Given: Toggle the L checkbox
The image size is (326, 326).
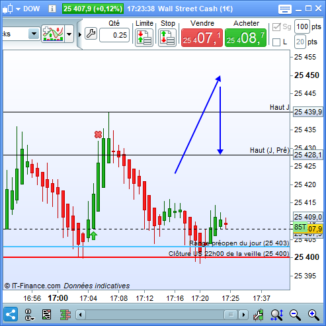Looking at the screenshot, I should point(276,42).
